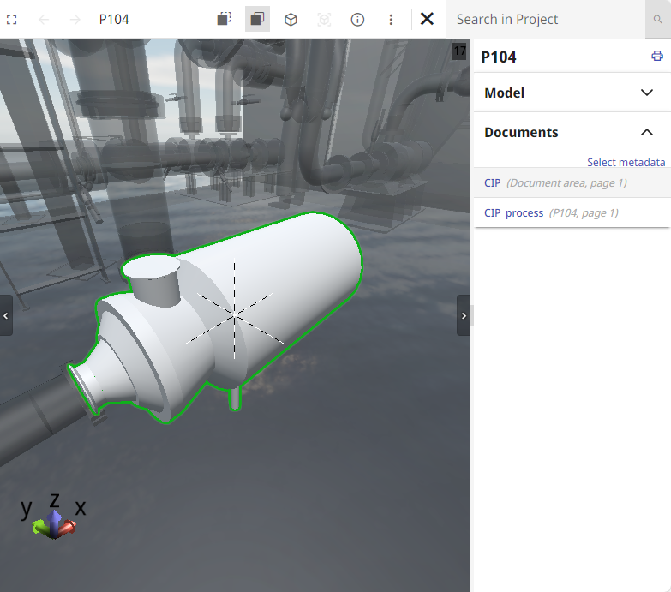Click the dashed-square selection mode icon
The image size is (671, 592).
pos(224,19)
